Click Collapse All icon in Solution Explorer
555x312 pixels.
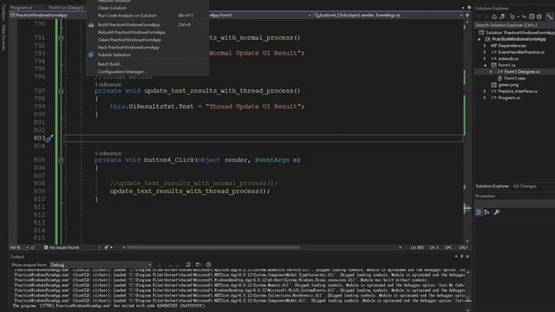point(532,16)
